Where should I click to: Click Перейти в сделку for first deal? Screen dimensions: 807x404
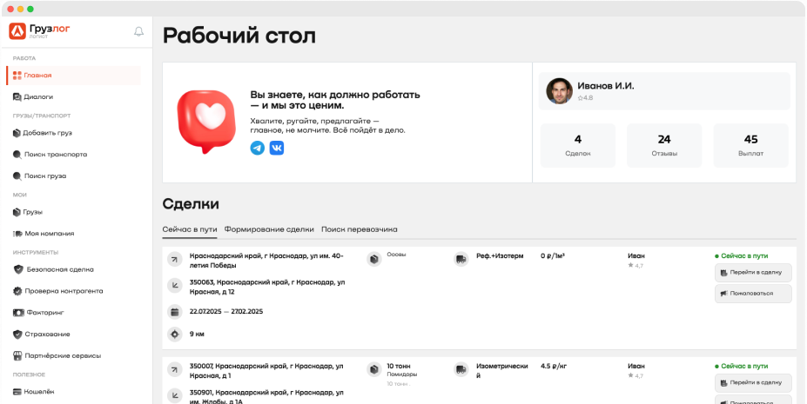coord(753,272)
